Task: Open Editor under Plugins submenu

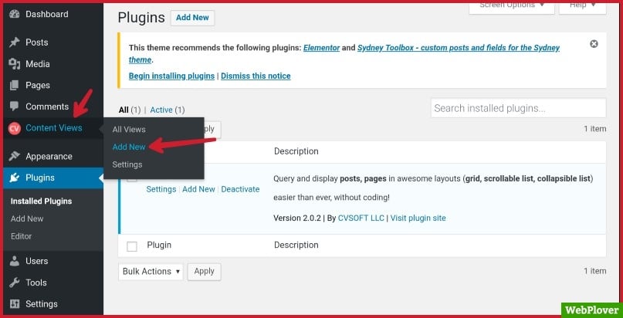Action: pos(21,236)
